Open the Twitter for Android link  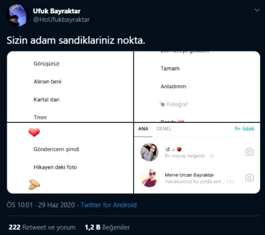(108, 205)
